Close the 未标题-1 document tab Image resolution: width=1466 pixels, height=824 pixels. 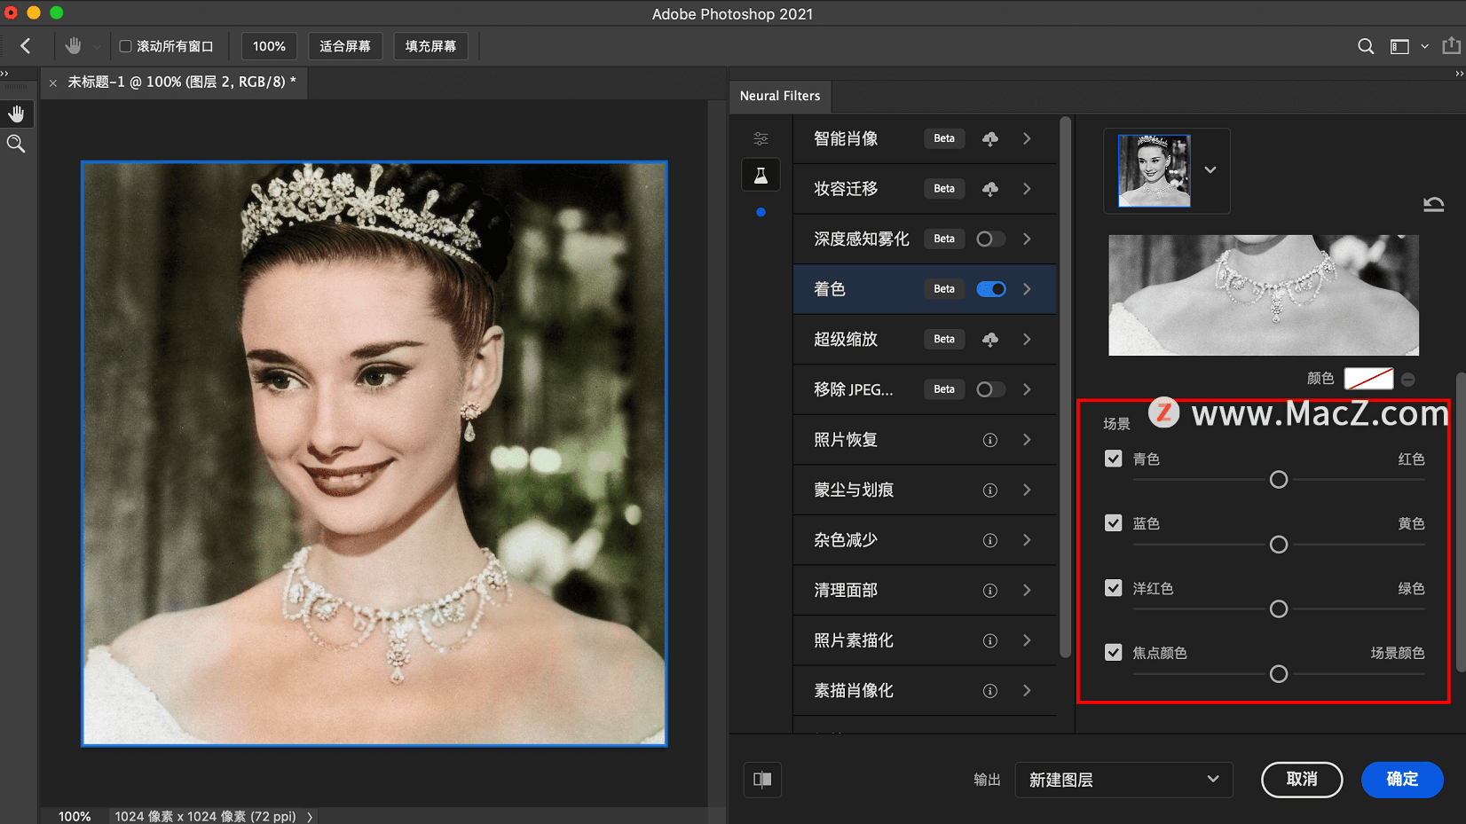pos(53,82)
